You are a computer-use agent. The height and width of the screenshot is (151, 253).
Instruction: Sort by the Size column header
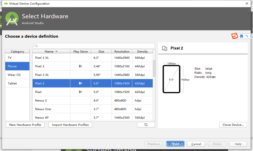click(101, 52)
